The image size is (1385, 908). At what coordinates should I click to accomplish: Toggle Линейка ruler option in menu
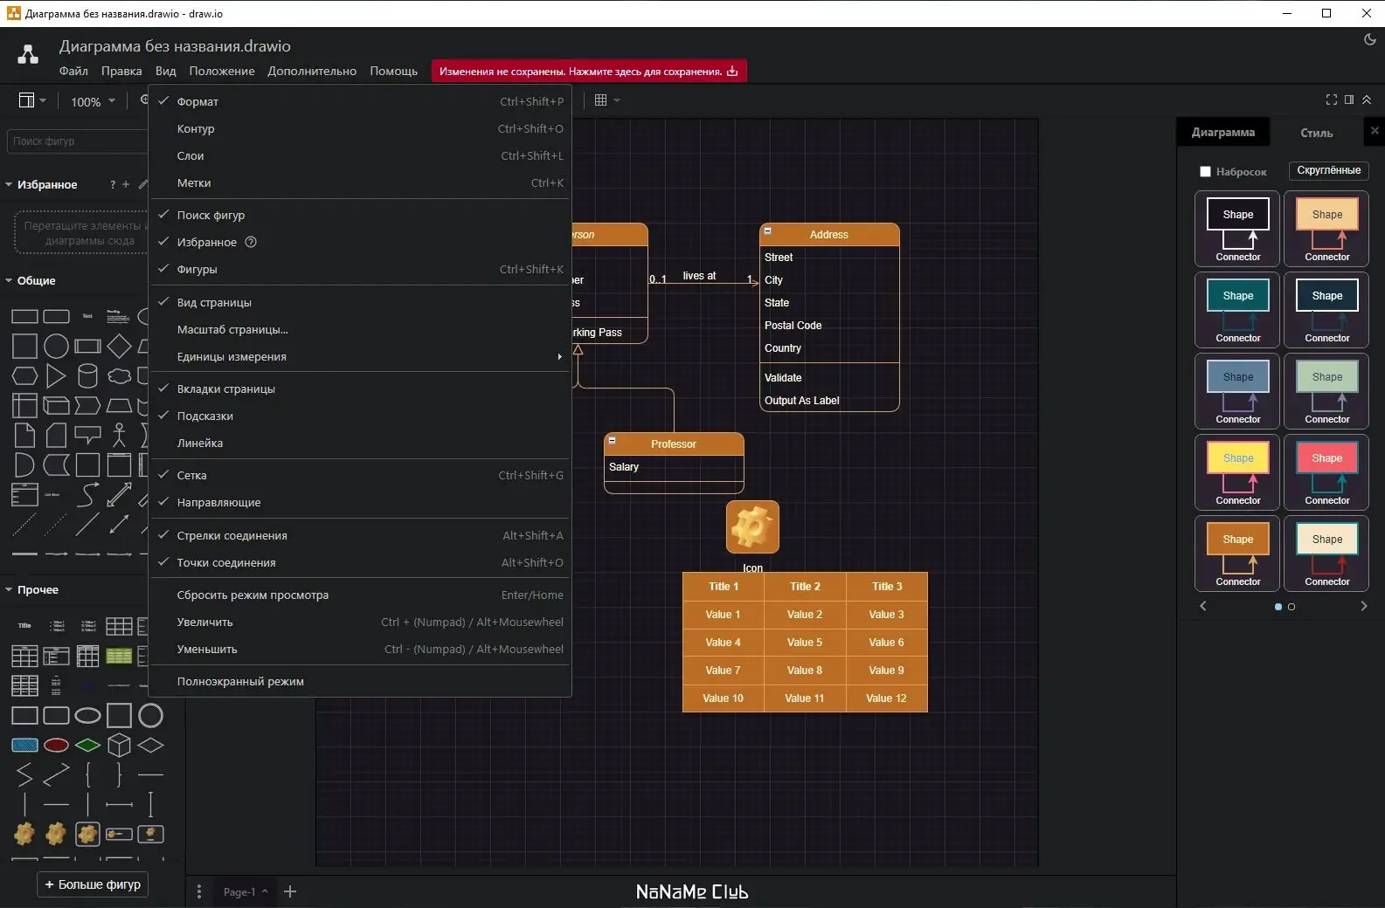tap(200, 444)
